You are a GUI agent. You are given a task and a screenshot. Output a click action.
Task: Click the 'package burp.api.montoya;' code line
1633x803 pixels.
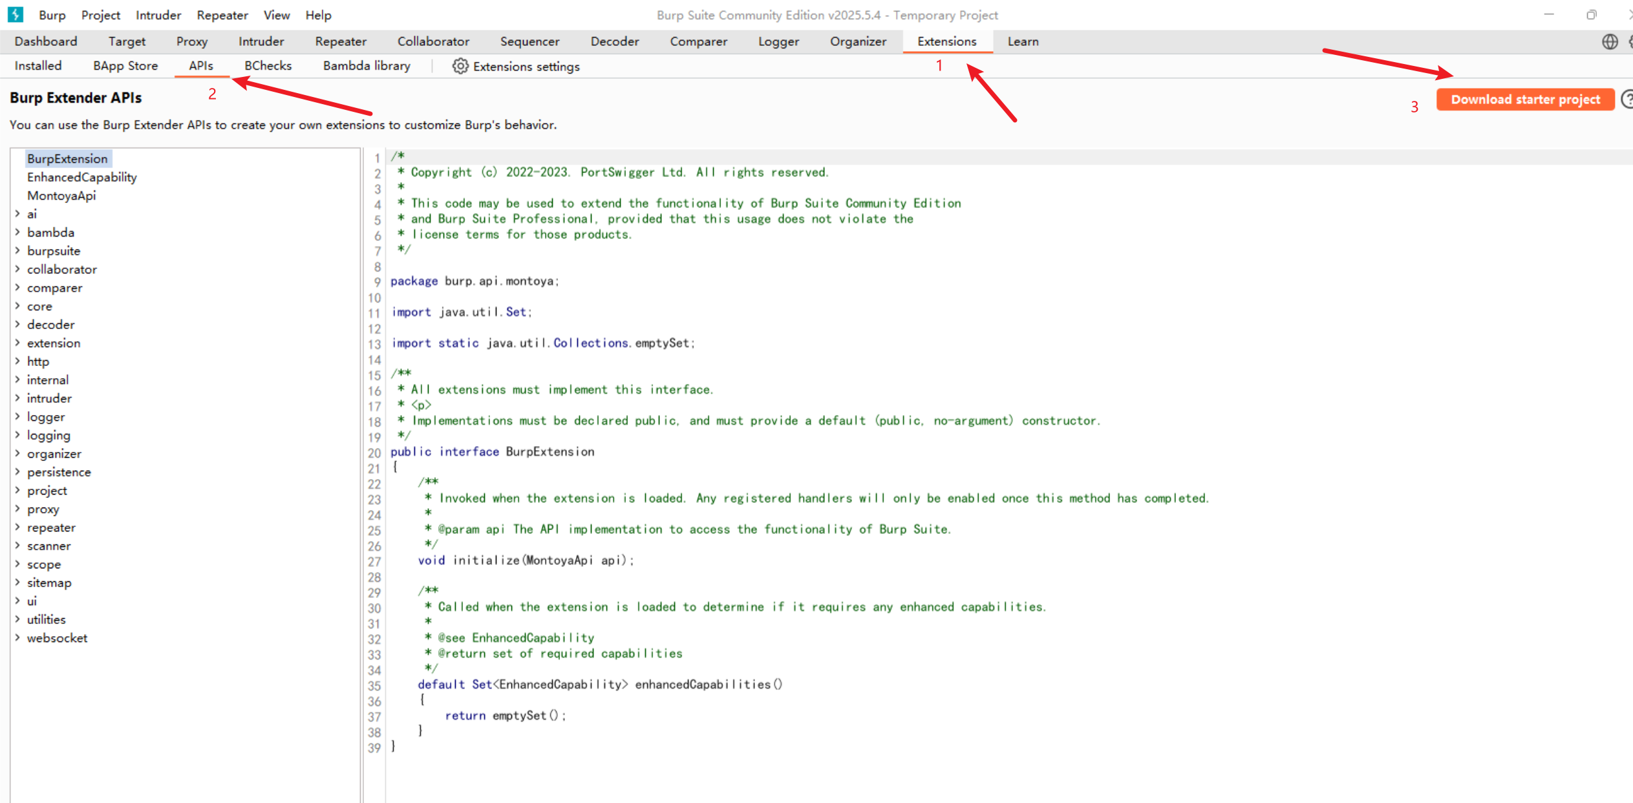[x=475, y=281]
